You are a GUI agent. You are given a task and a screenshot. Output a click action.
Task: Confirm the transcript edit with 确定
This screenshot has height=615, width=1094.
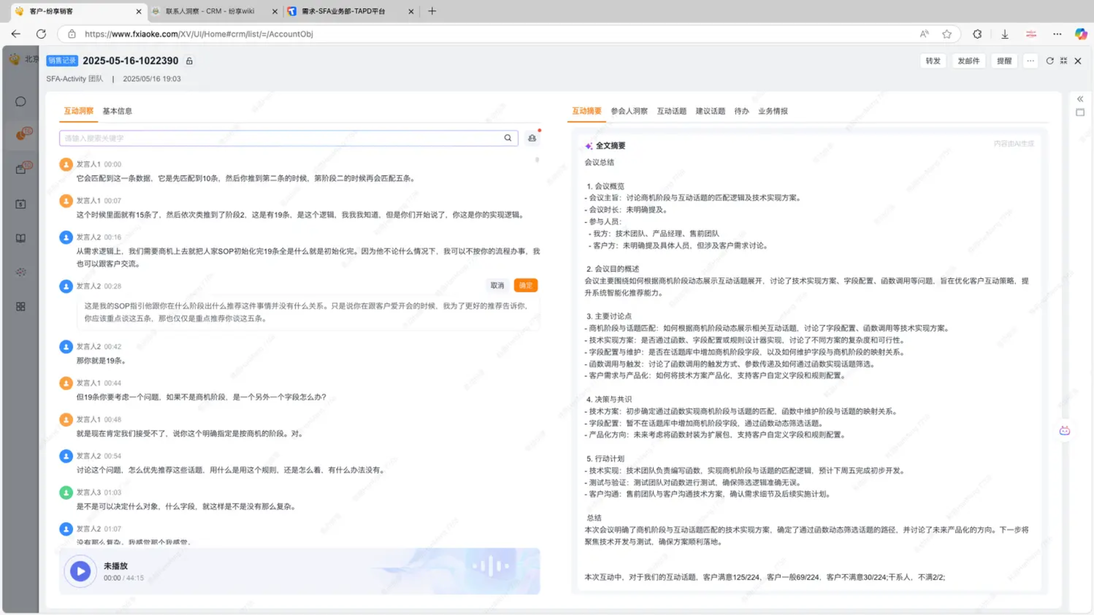[525, 285]
